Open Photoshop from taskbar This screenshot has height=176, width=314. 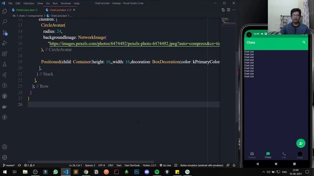point(136,172)
